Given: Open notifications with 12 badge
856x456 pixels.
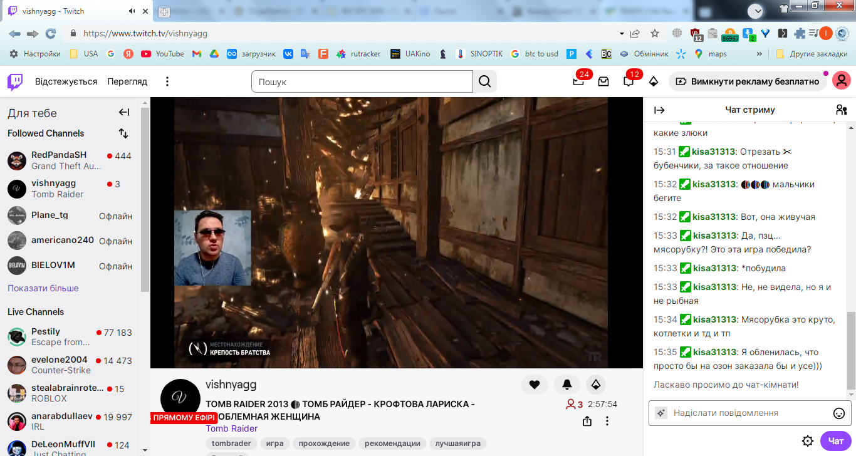Looking at the screenshot, I should [629, 81].
